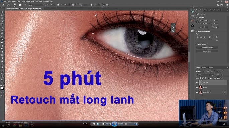Image resolution: width=229 pixels, height=128 pixels.
Task: Hide the Background layer
Action: click(x=197, y=92)
